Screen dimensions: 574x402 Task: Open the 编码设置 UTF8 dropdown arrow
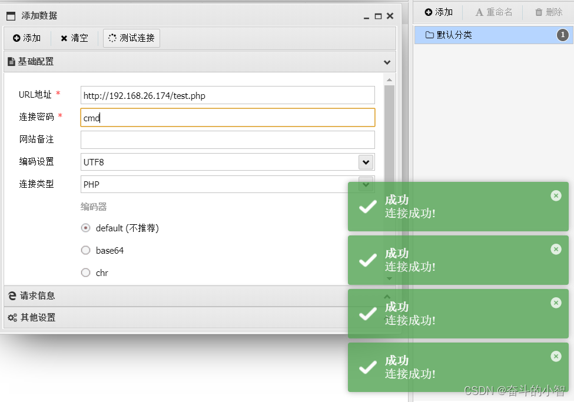(366, 162)
